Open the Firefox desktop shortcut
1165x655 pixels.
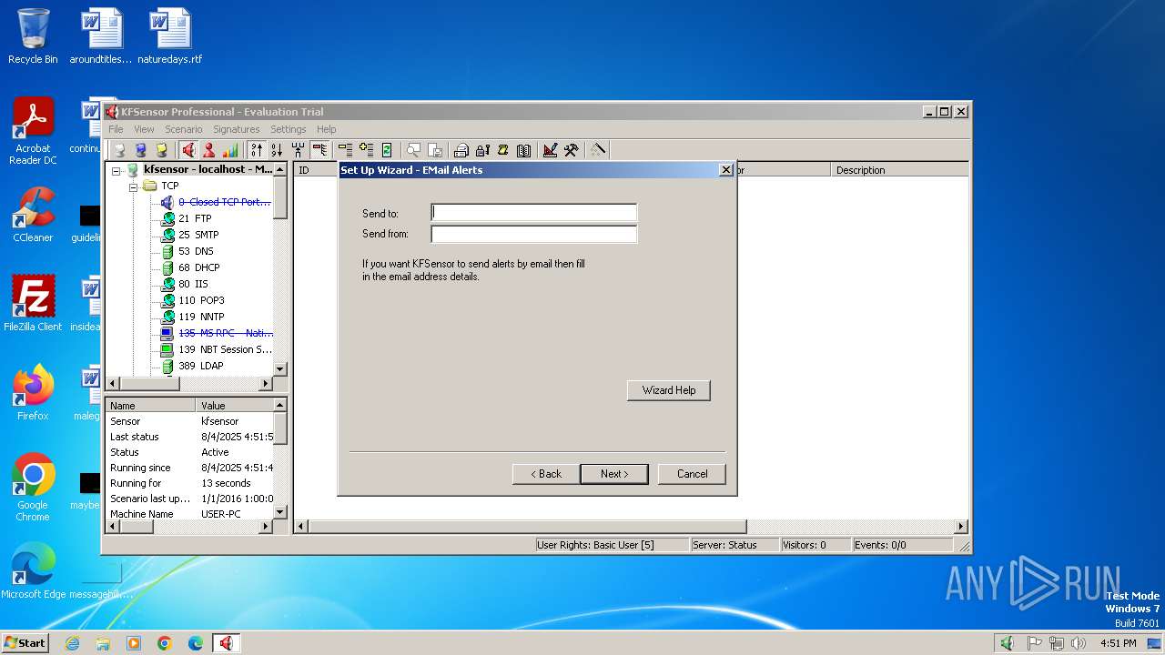point(33,393)
